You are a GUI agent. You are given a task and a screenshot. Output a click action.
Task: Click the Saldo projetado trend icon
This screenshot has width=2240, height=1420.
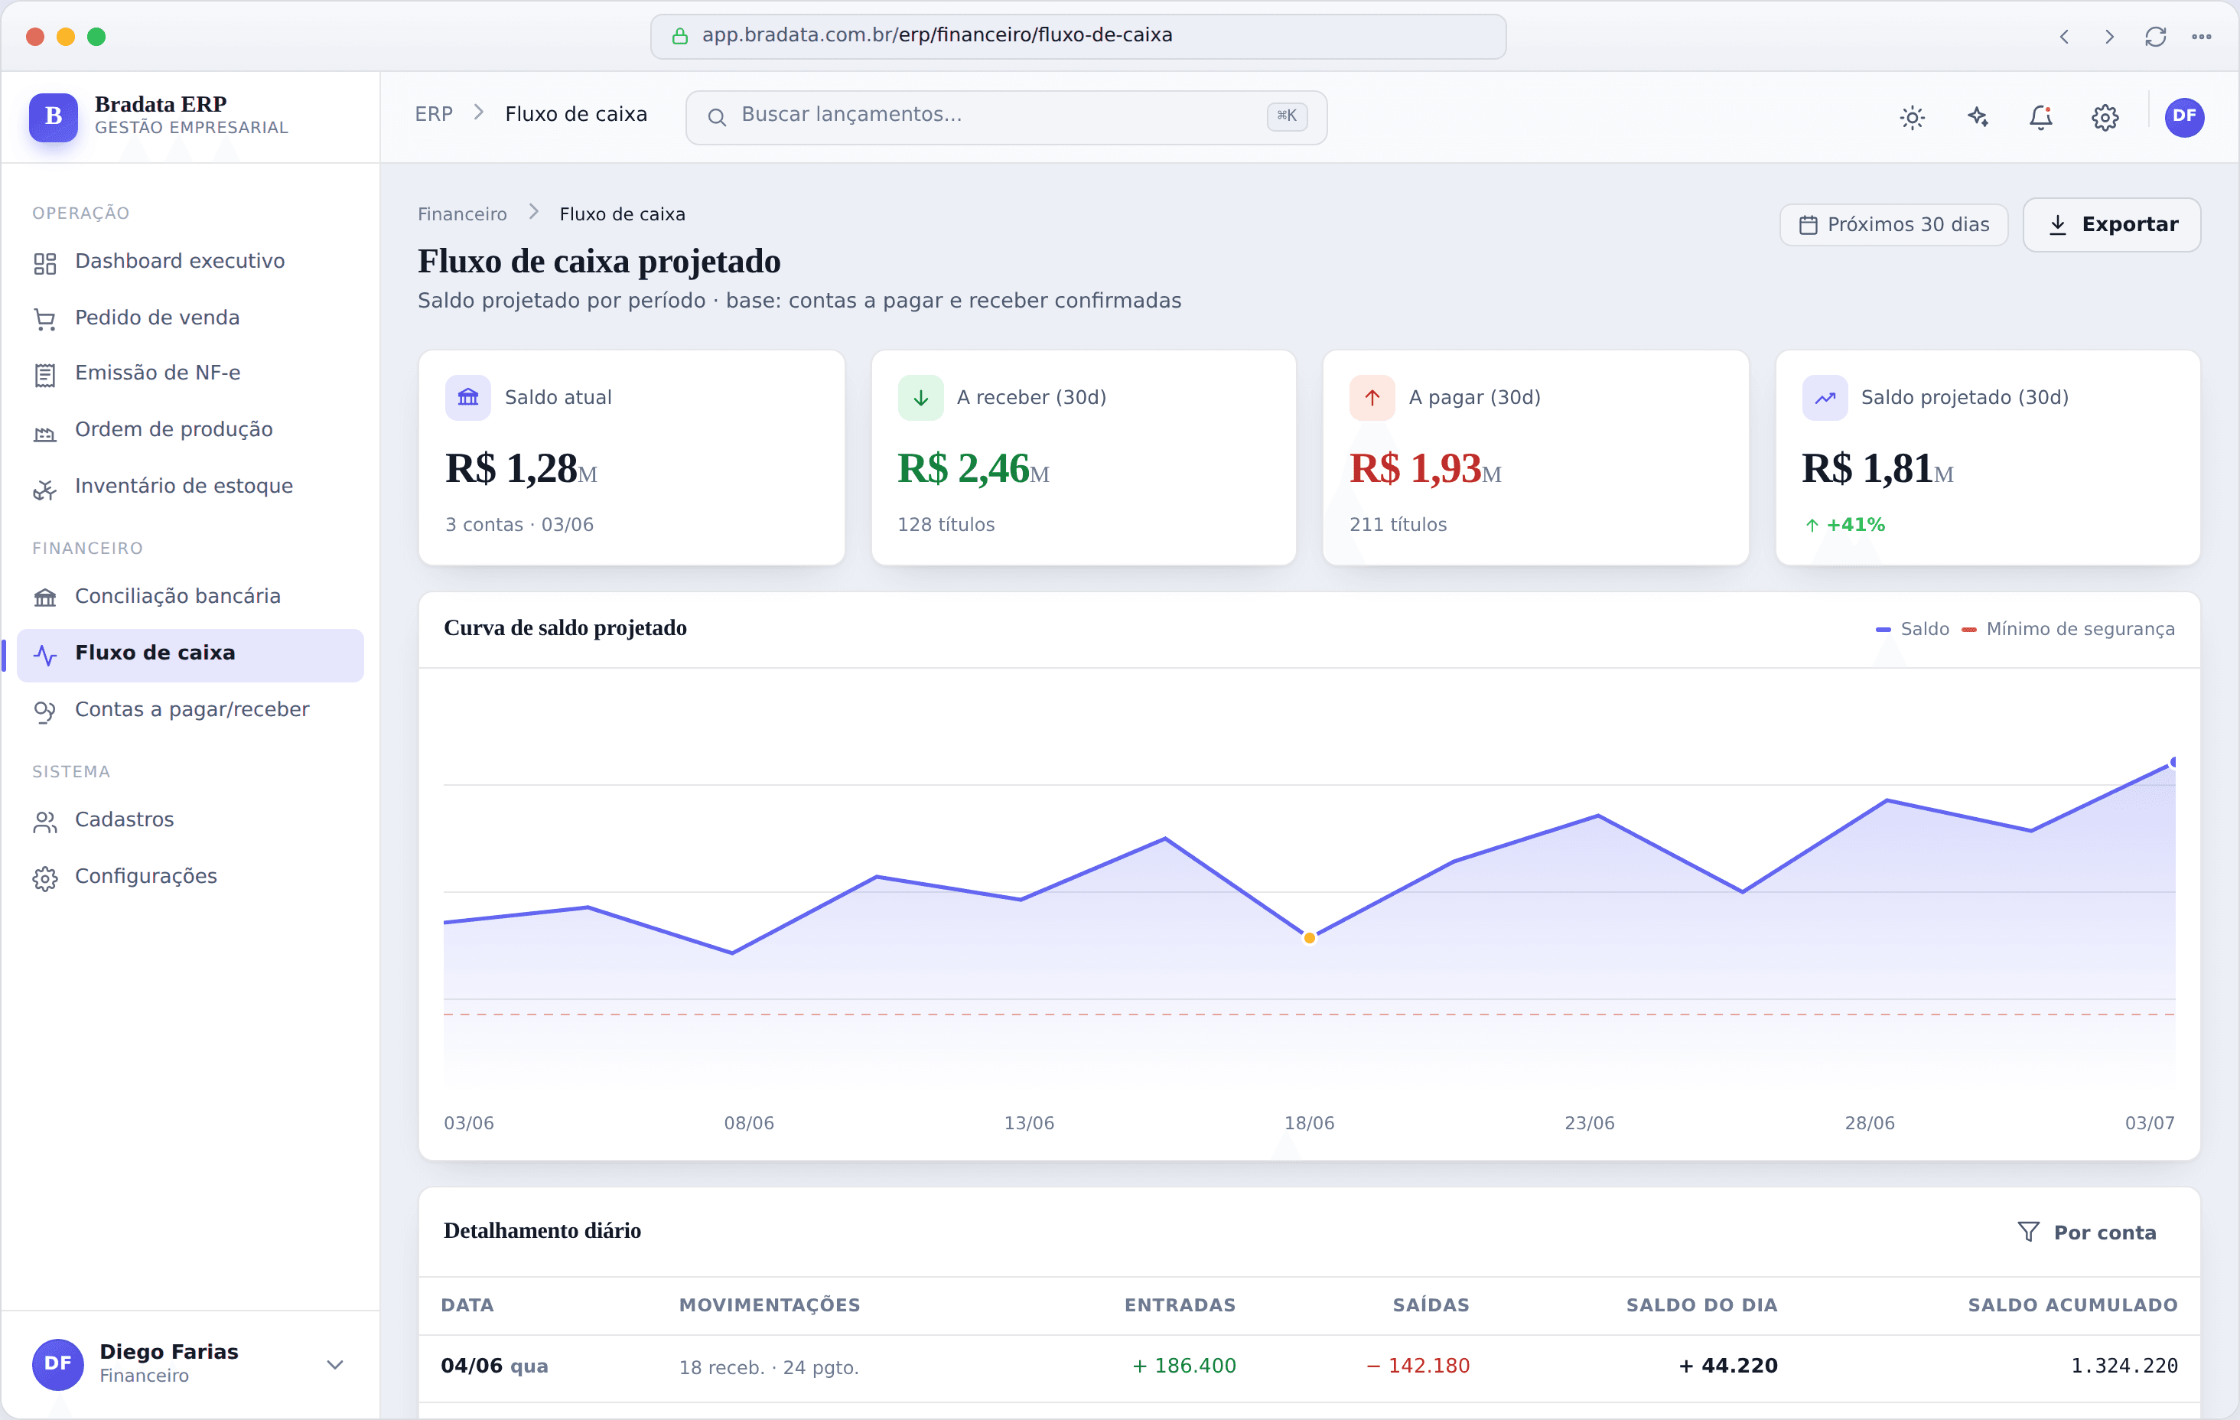(x=1824, y=397)
